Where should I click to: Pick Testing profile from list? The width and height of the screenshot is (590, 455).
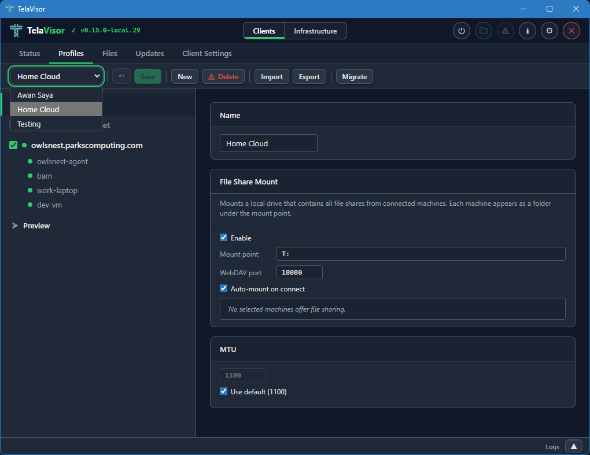click(56, 124)
